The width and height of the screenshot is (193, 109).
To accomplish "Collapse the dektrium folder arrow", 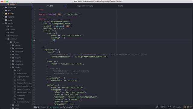I will pos(6,39).
